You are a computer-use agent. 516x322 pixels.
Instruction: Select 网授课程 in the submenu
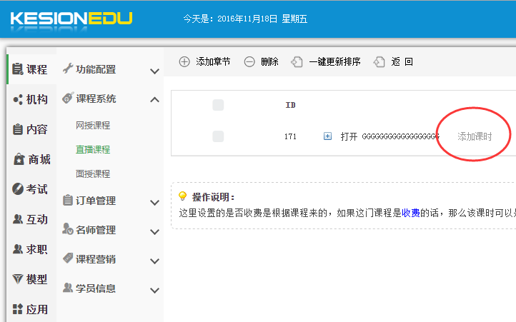93,125
